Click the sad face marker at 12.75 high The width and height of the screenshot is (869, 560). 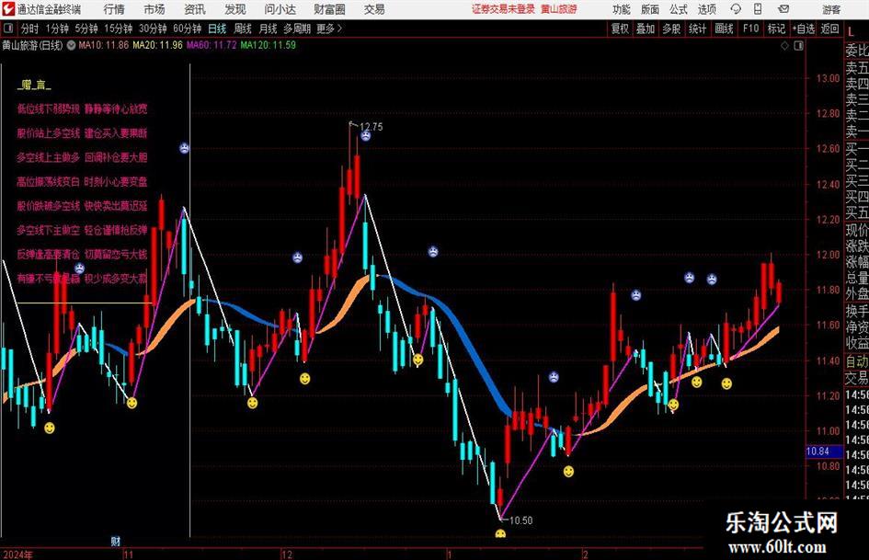click(x=366, y=136)
